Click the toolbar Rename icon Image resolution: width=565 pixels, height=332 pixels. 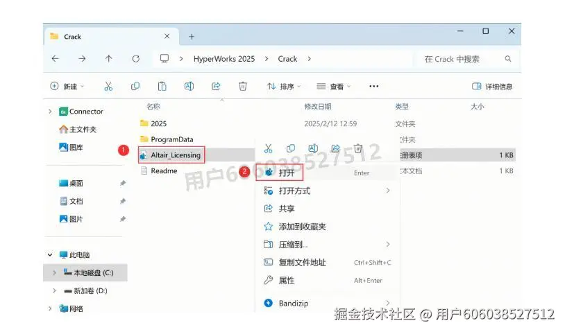[189, 87]
